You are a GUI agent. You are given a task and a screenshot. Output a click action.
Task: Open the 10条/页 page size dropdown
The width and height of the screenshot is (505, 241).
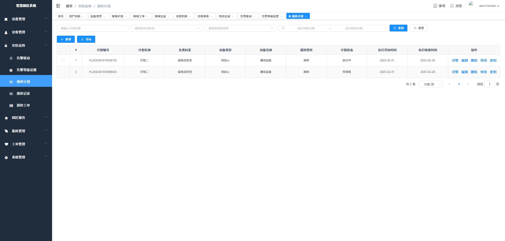click(431, 84)
